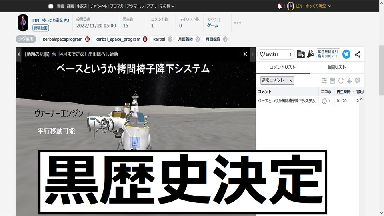Go to 生放送 in top navigation

[82, 6]
